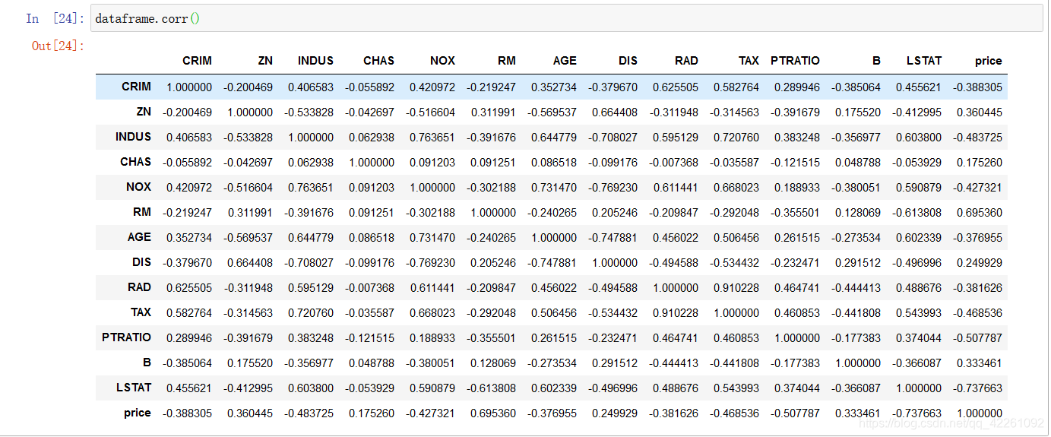1051x437 pixels.
Task: Click the RM column header
Action: click(x=507, y=61)
